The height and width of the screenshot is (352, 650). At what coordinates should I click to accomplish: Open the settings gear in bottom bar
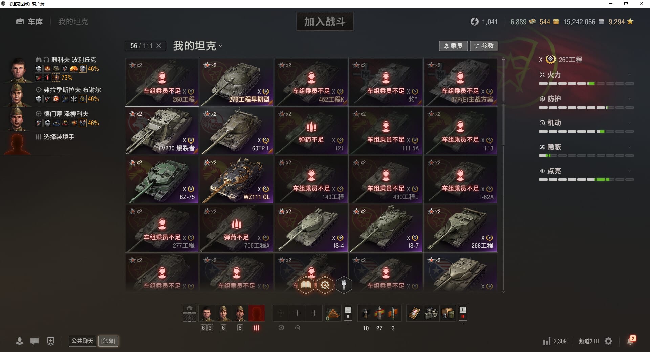click(x=608, y=341)
